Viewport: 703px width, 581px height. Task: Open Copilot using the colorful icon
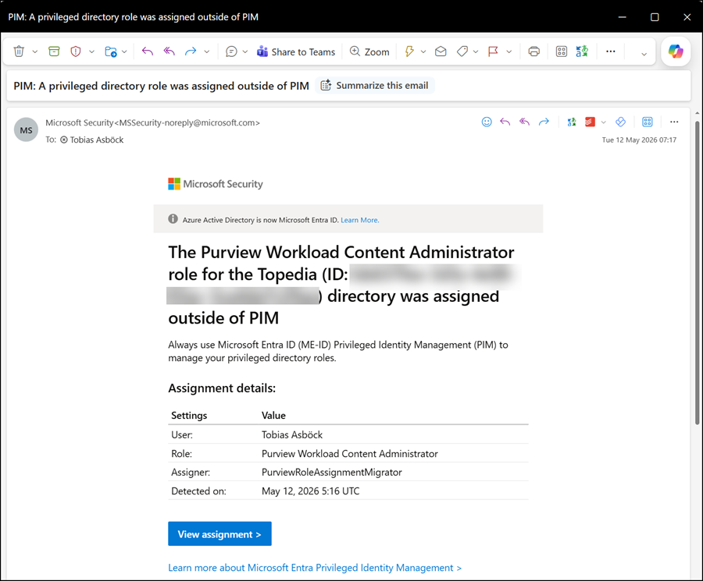pos(676,51)
